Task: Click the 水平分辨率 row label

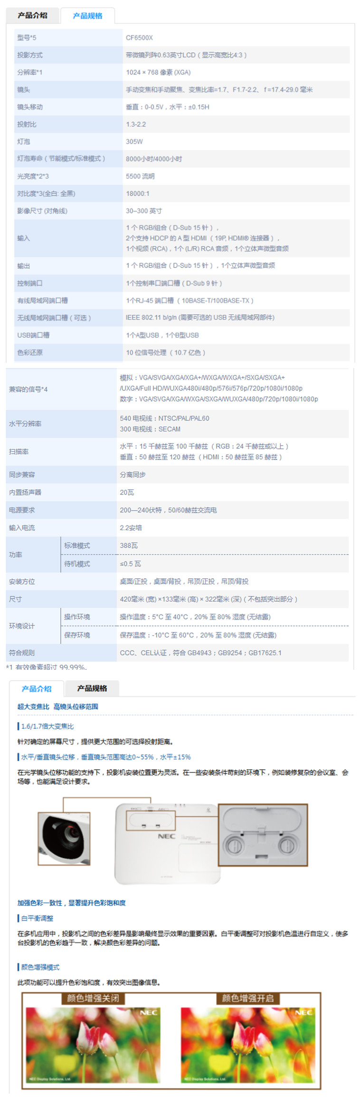Action: tap(25, 424)
